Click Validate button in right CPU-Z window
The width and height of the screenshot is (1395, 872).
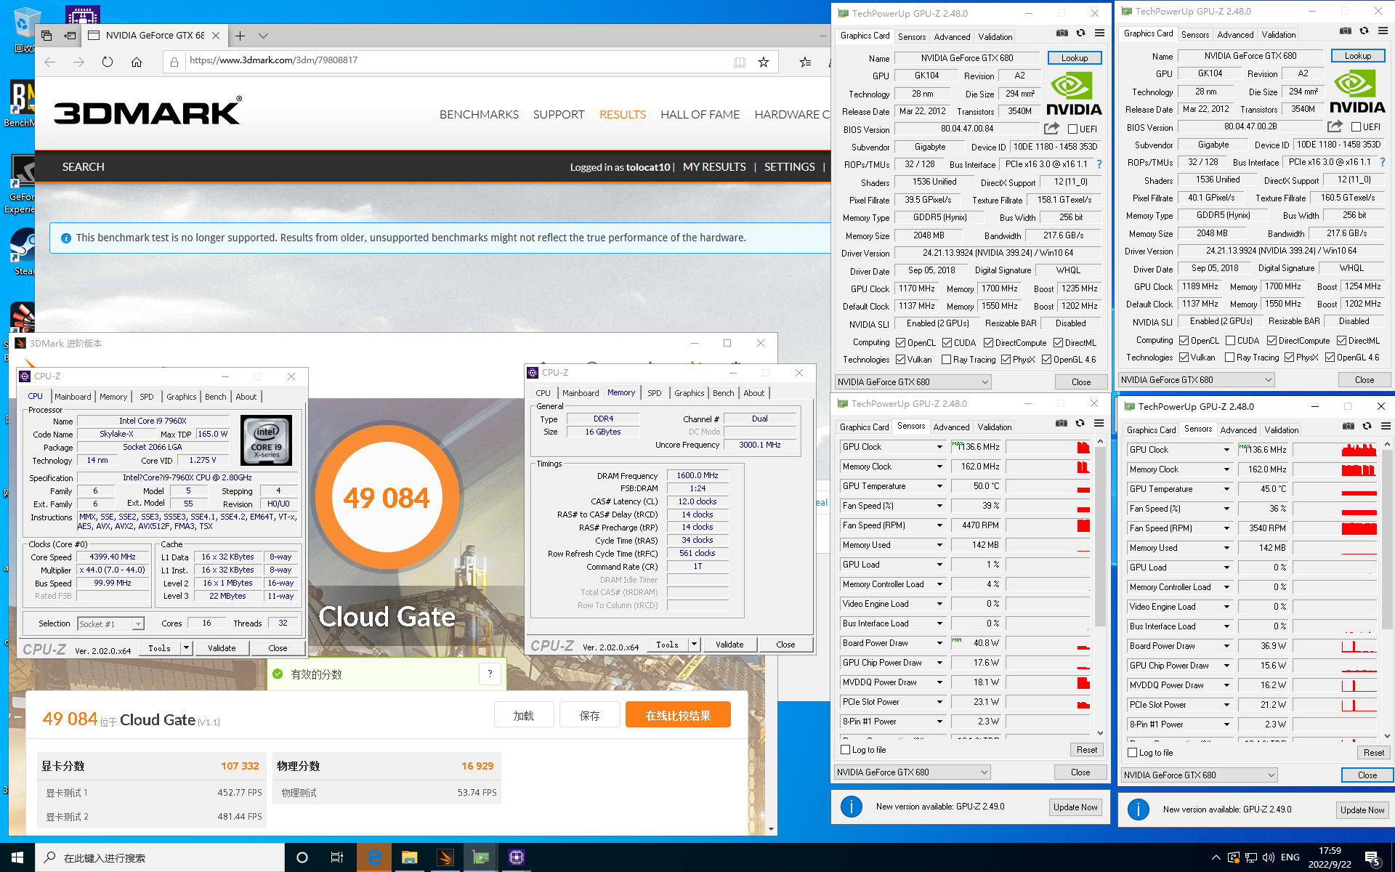(729, 645)
